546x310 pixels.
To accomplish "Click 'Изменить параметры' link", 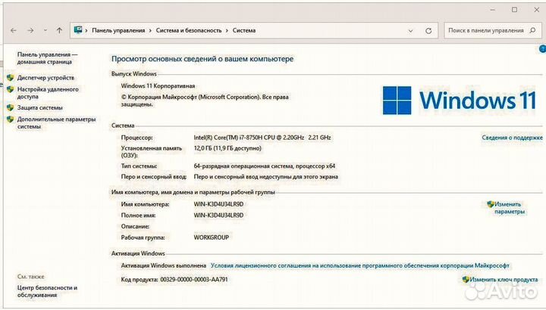I will (510, 208).
